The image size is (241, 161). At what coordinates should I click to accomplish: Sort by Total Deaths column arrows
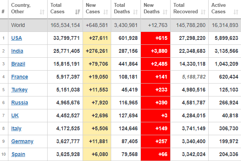tap(135, 12)
